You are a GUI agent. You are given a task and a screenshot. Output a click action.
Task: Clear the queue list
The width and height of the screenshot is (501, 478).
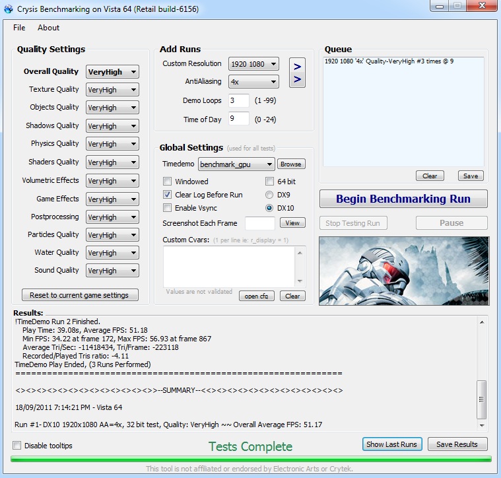pos(430,176)
